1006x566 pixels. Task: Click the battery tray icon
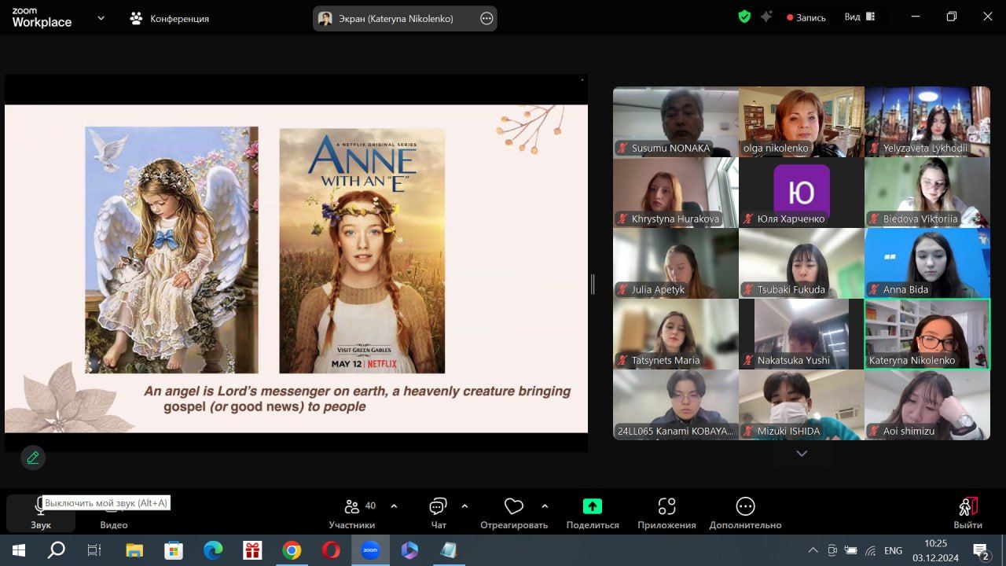(x=851, y=550)
